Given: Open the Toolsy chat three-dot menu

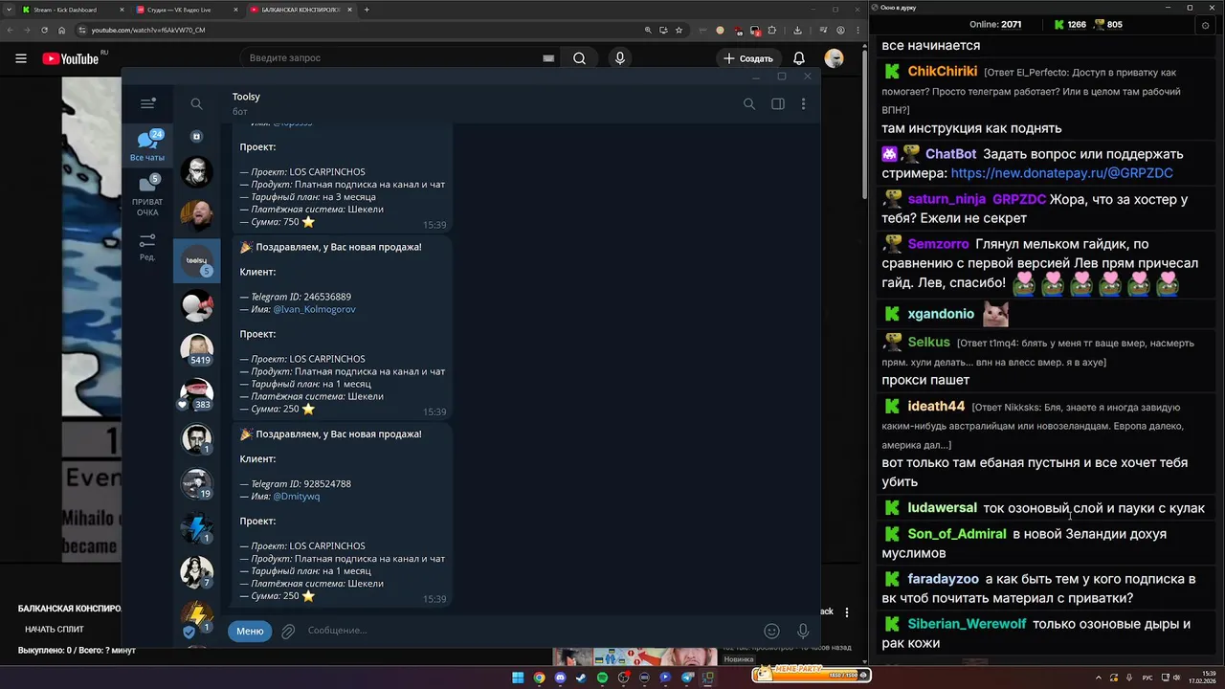Looking at the screenshot, I should coord(804,103).
